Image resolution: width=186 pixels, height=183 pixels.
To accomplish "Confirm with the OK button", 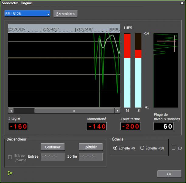I will [x=169, y=174].
